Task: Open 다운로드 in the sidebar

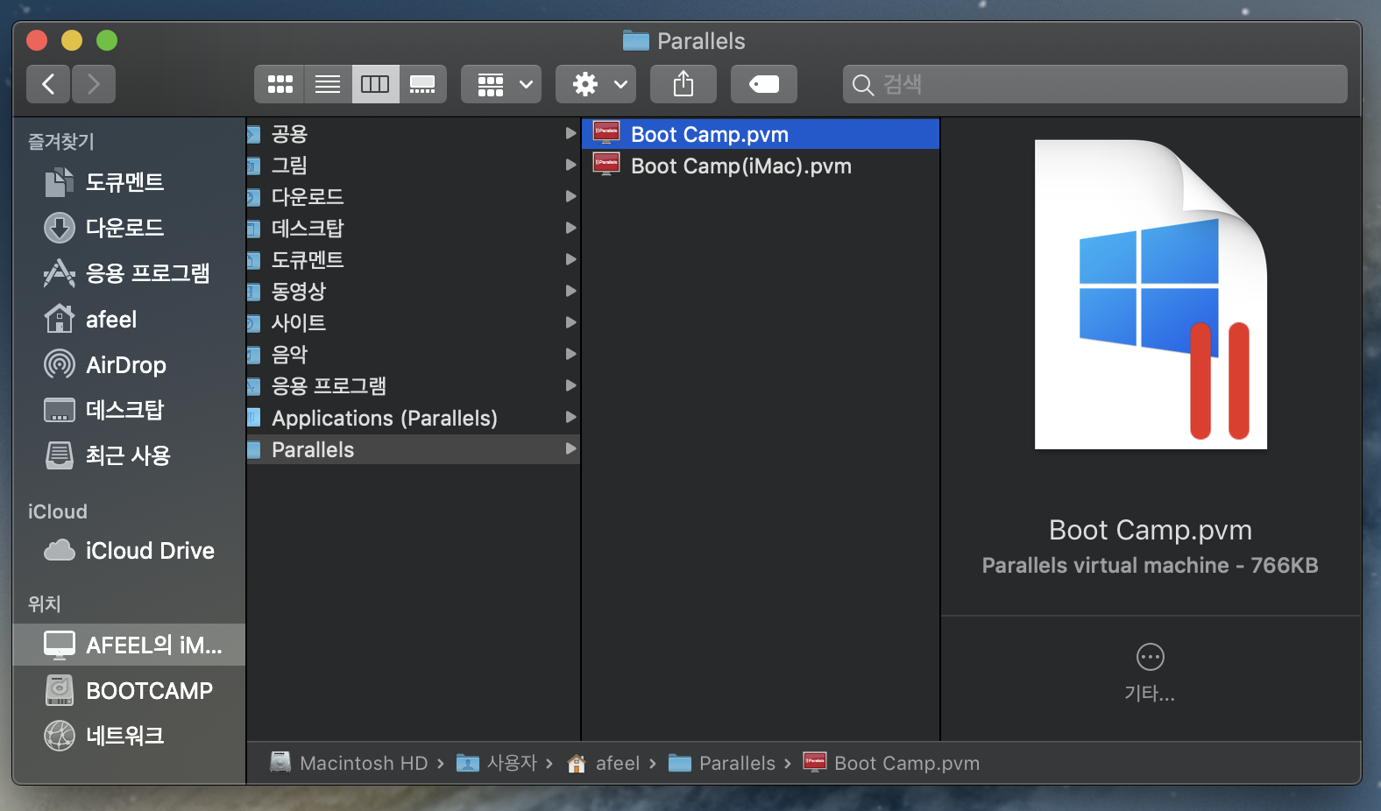Action: coord(129,228)
